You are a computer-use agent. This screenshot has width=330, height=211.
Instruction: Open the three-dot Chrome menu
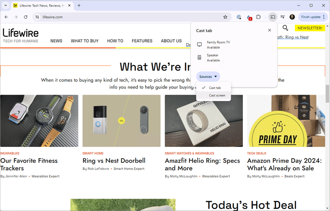tap(324, 17)
